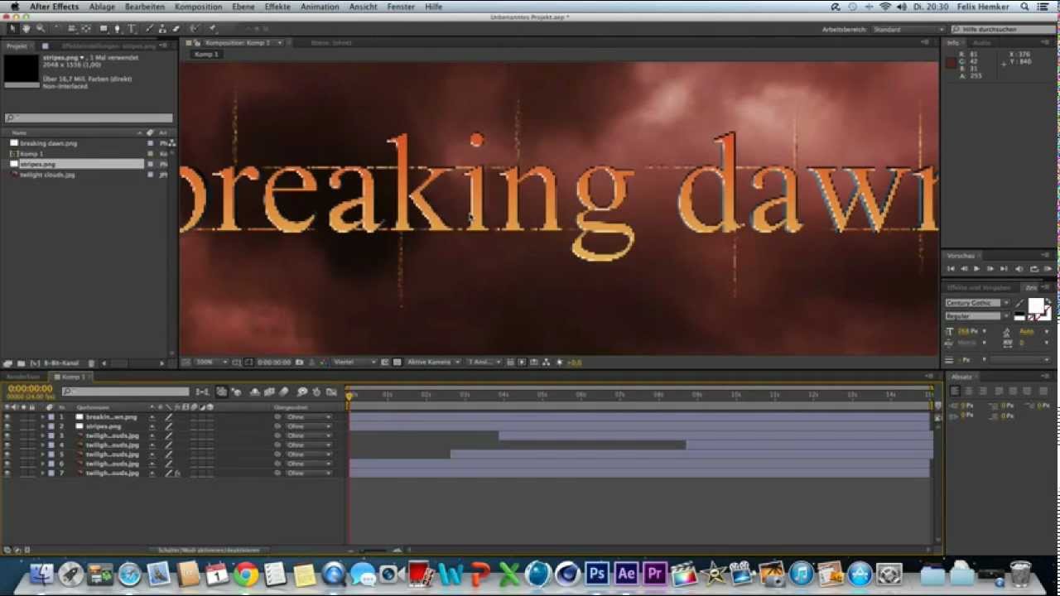Toggle loop option in Vorschau panel
The width and height of the screenshot is (1060, 596).
click(1033, 269)
